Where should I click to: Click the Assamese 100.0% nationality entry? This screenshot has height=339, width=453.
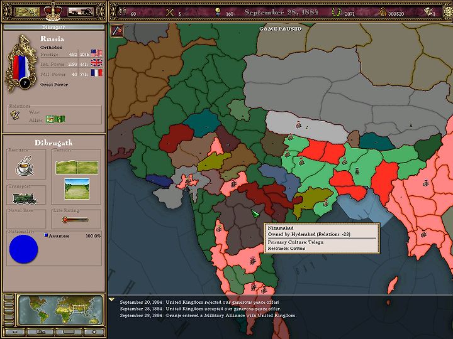pos(72,236)
